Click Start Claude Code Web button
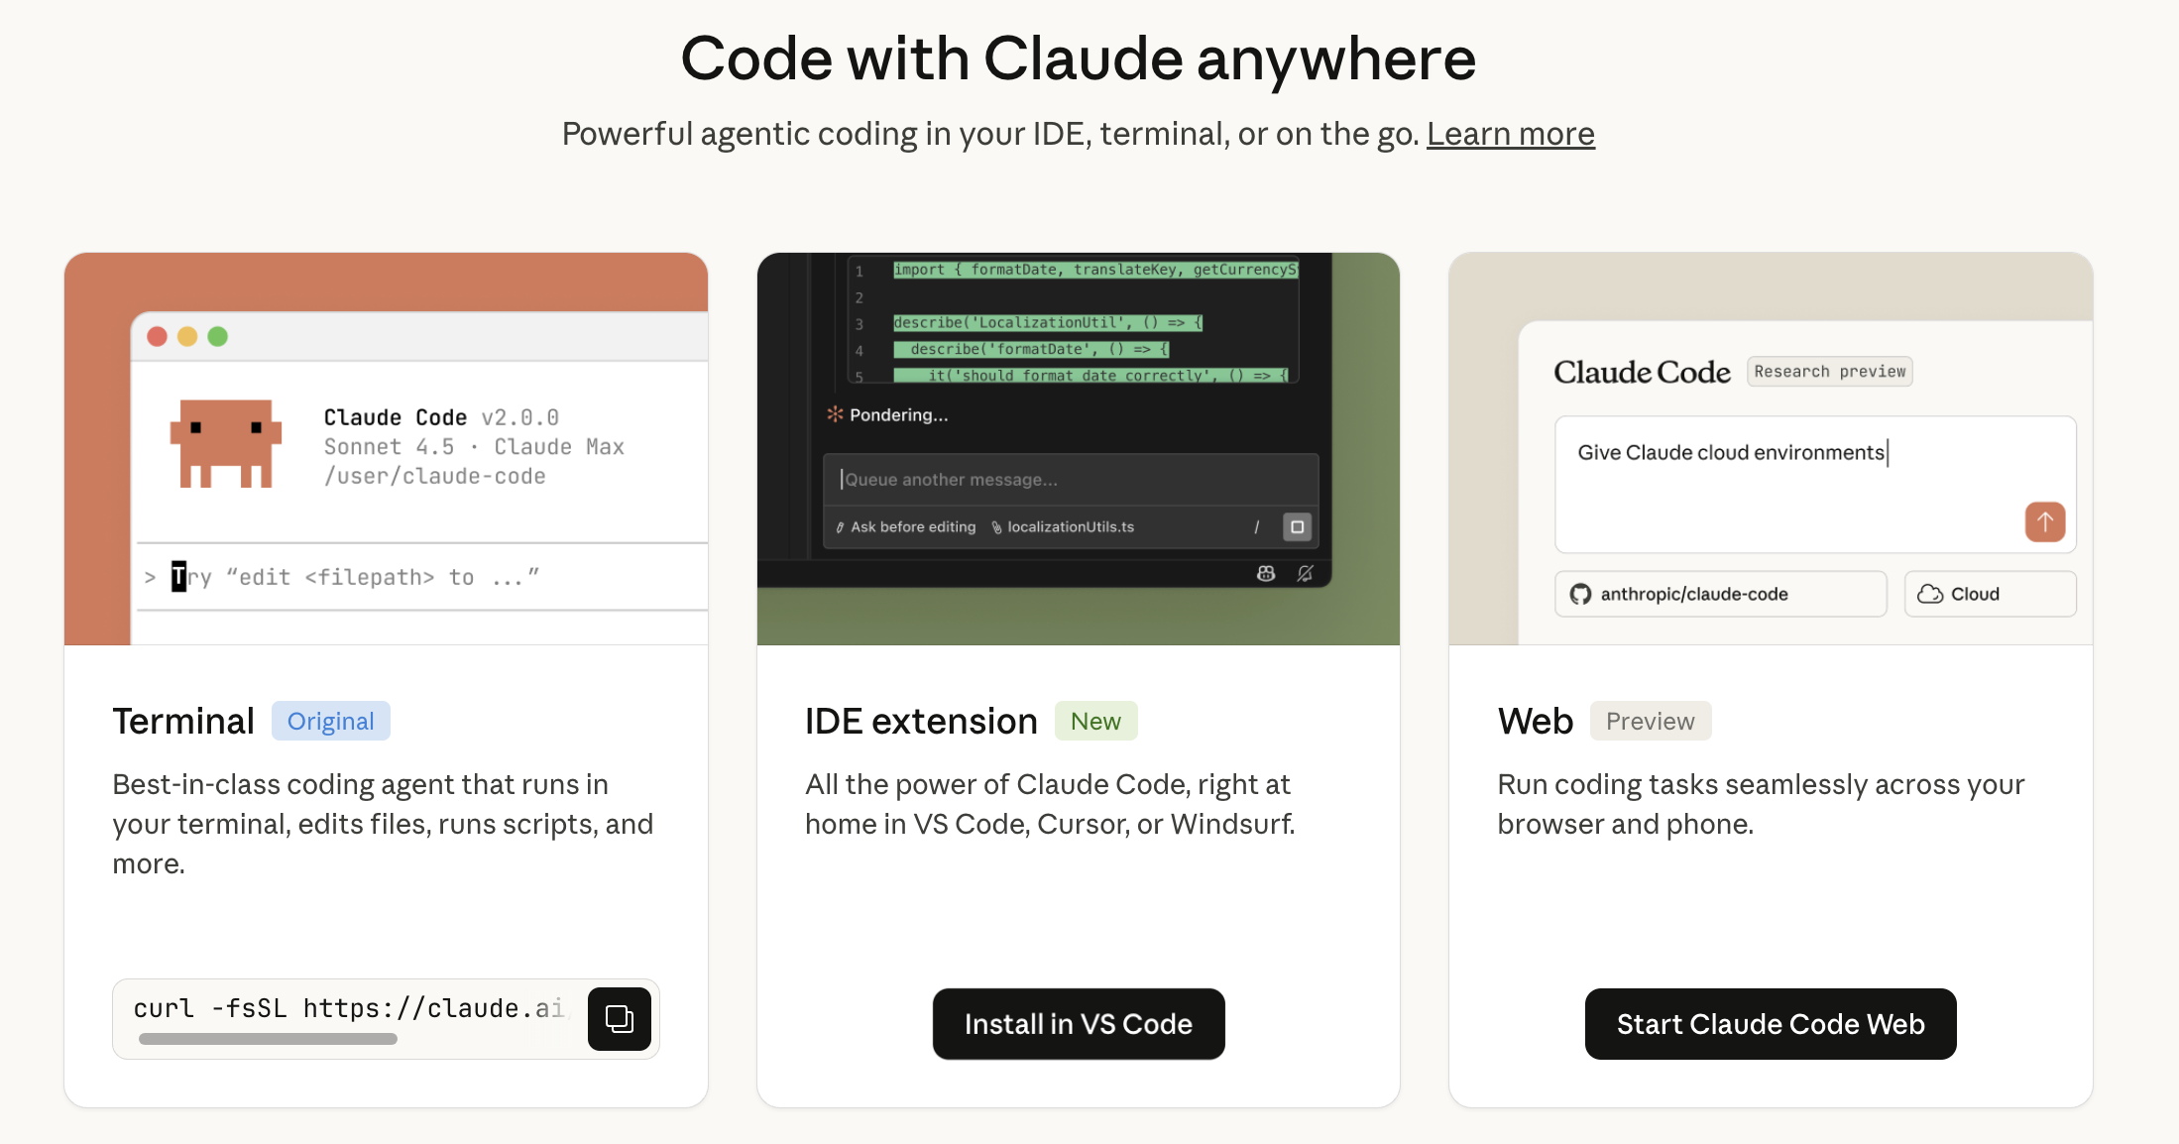 tap(1771, 1024)
